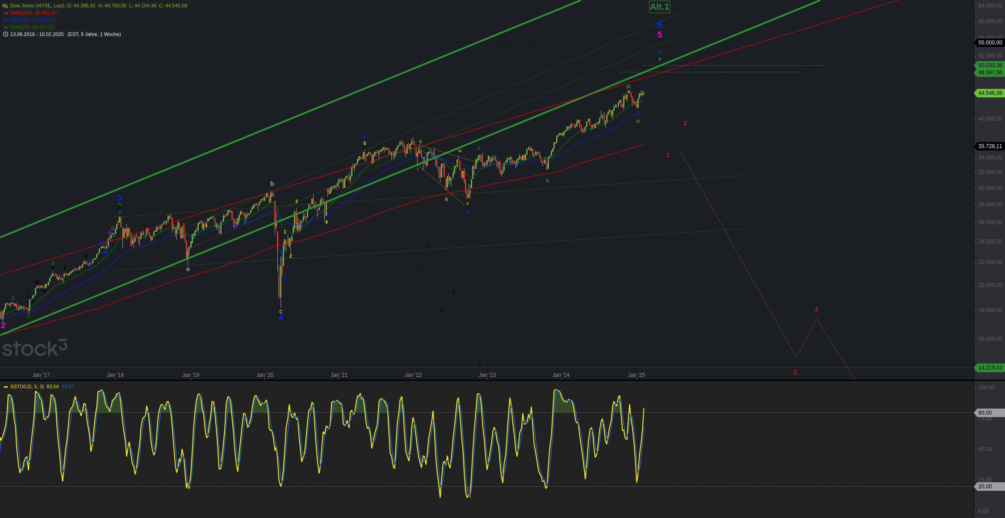Screen dimensions: 1005x518
Task: Click the Jan '18 date axis label
Action: tap(115, 375)
